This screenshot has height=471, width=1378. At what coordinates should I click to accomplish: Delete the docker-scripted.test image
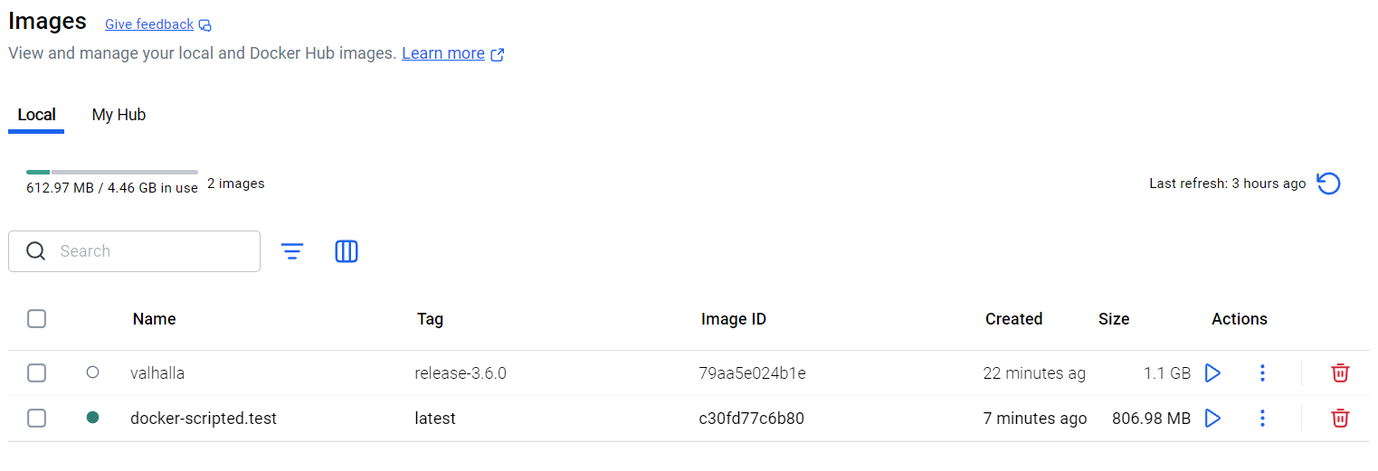1340,418
